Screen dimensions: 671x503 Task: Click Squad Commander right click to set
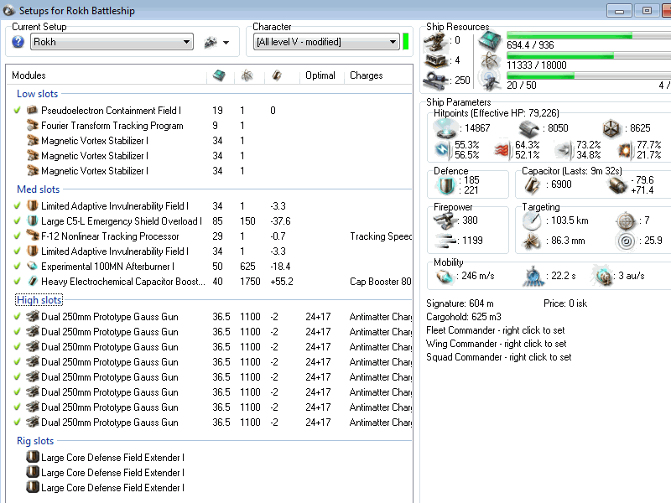498,357
